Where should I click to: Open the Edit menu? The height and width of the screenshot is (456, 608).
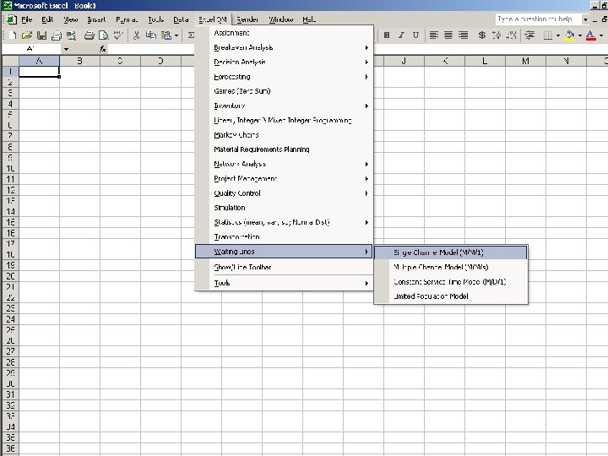pyautogui.click(x=47, y=19)
